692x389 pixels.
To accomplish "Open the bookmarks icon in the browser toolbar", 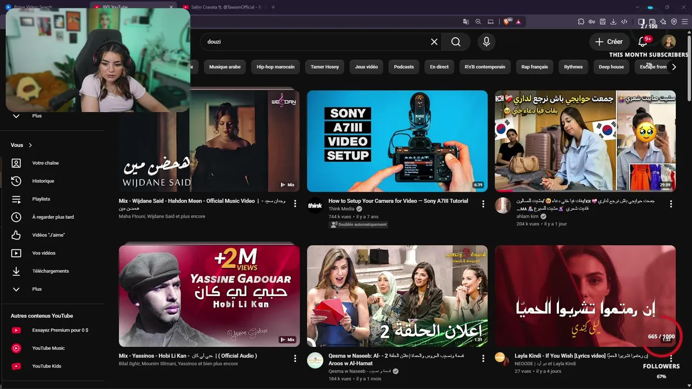I will [603, 22].
